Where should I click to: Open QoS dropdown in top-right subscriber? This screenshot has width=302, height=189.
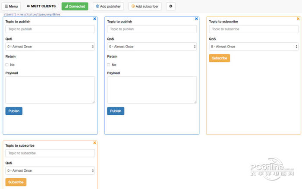click(x=254, y=47)
